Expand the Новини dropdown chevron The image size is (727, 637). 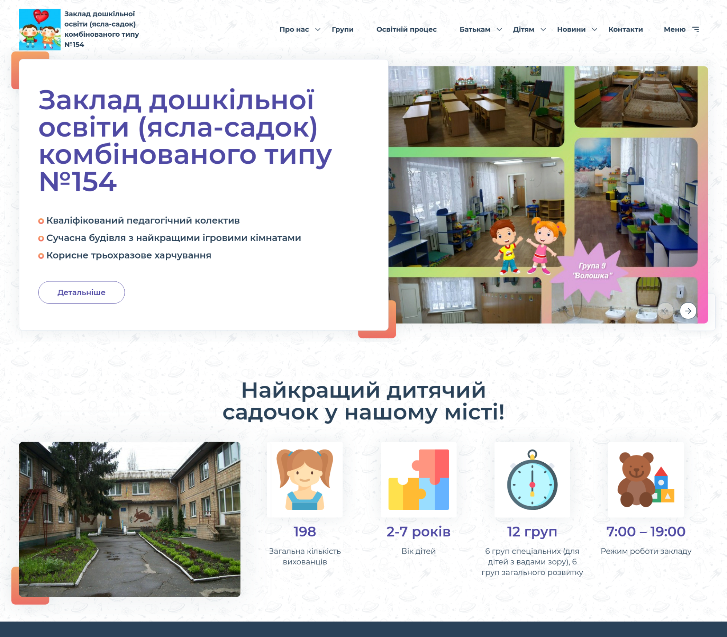(x=595, y=29)
